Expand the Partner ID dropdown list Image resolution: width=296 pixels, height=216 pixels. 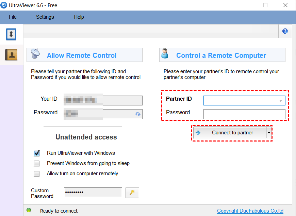coord(281,101)
